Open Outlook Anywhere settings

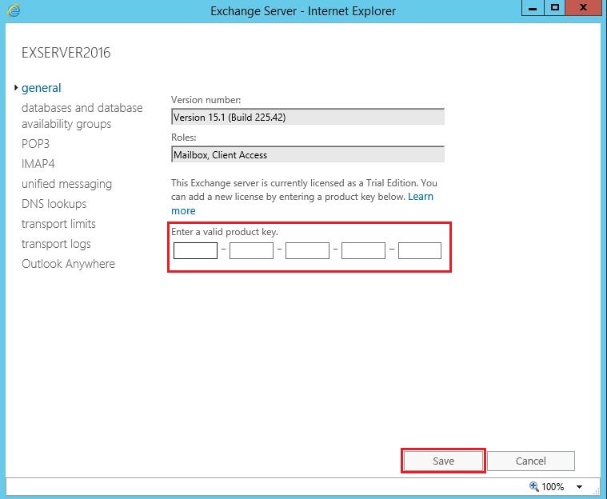pos(68,264)
